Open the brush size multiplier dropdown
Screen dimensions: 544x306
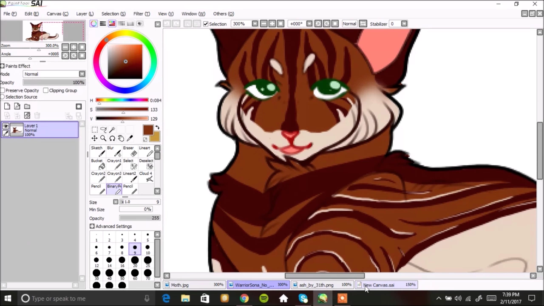116,202
